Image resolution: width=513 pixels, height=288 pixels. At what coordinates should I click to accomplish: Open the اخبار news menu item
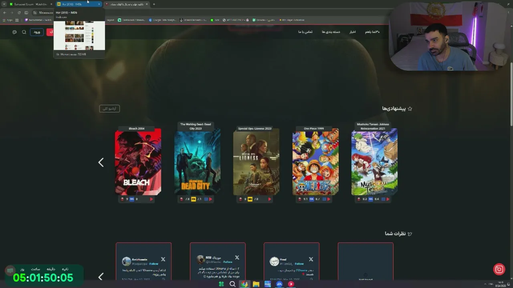pos(353,32)
